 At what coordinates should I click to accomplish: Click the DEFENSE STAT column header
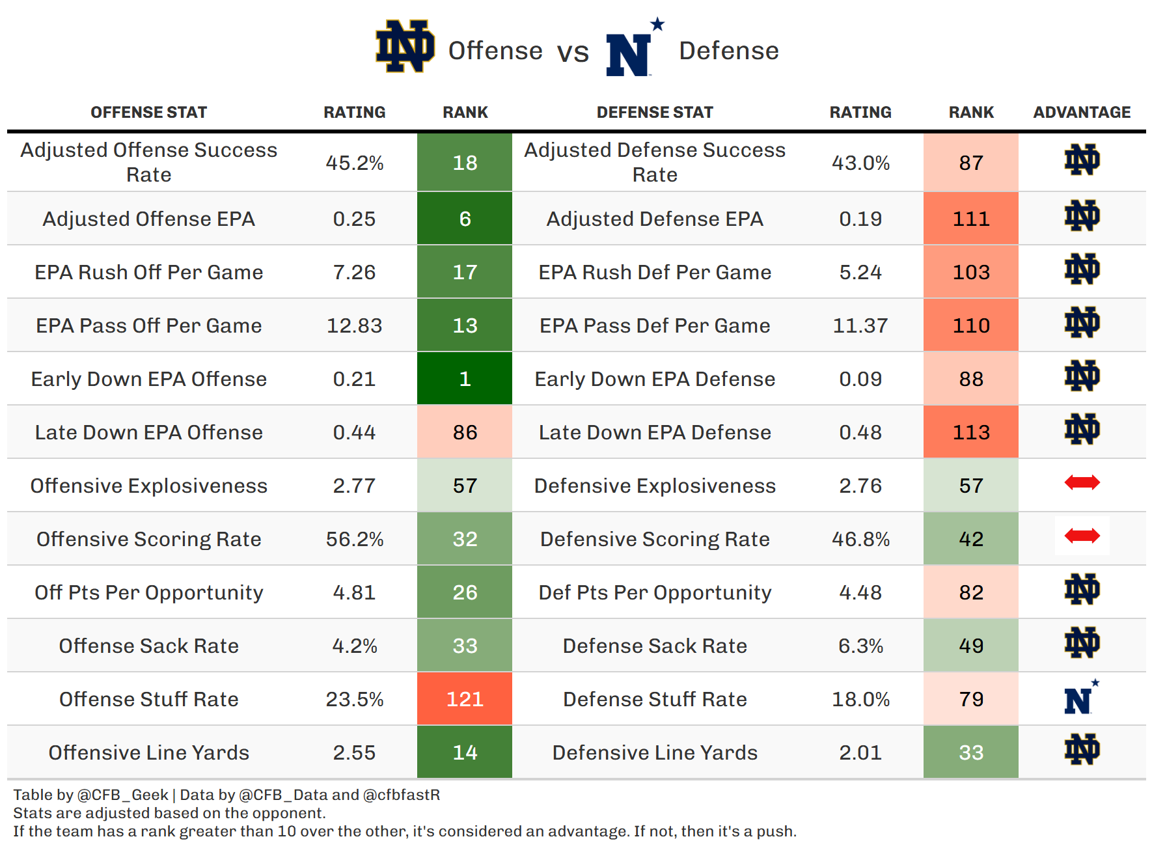[x=655, y=113]
